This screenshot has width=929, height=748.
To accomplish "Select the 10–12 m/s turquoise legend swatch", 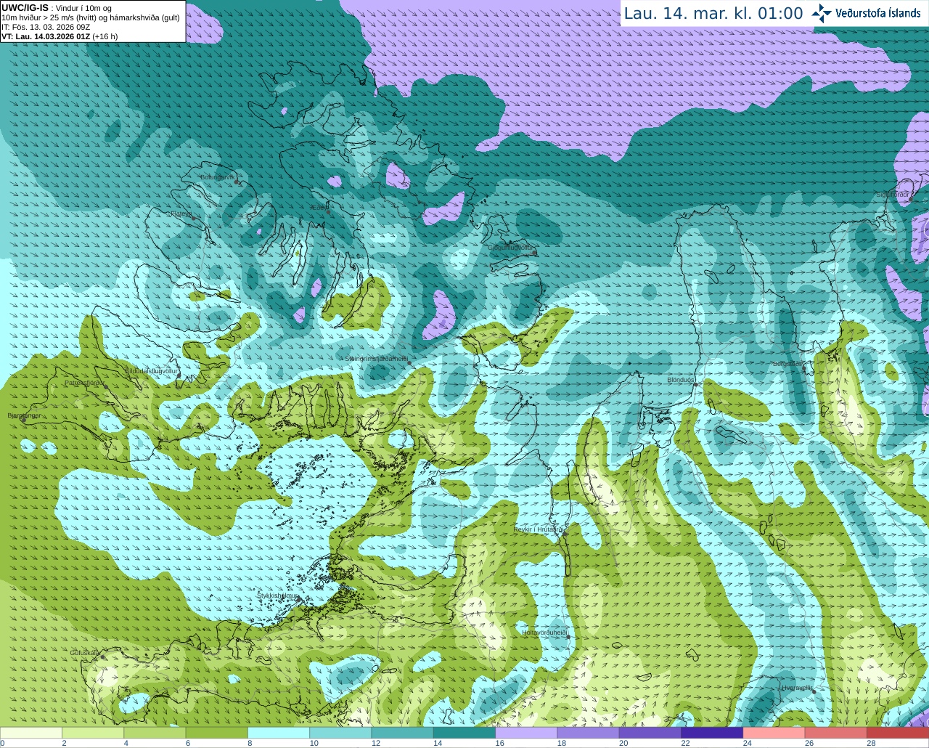I will (x=340, y=733).
